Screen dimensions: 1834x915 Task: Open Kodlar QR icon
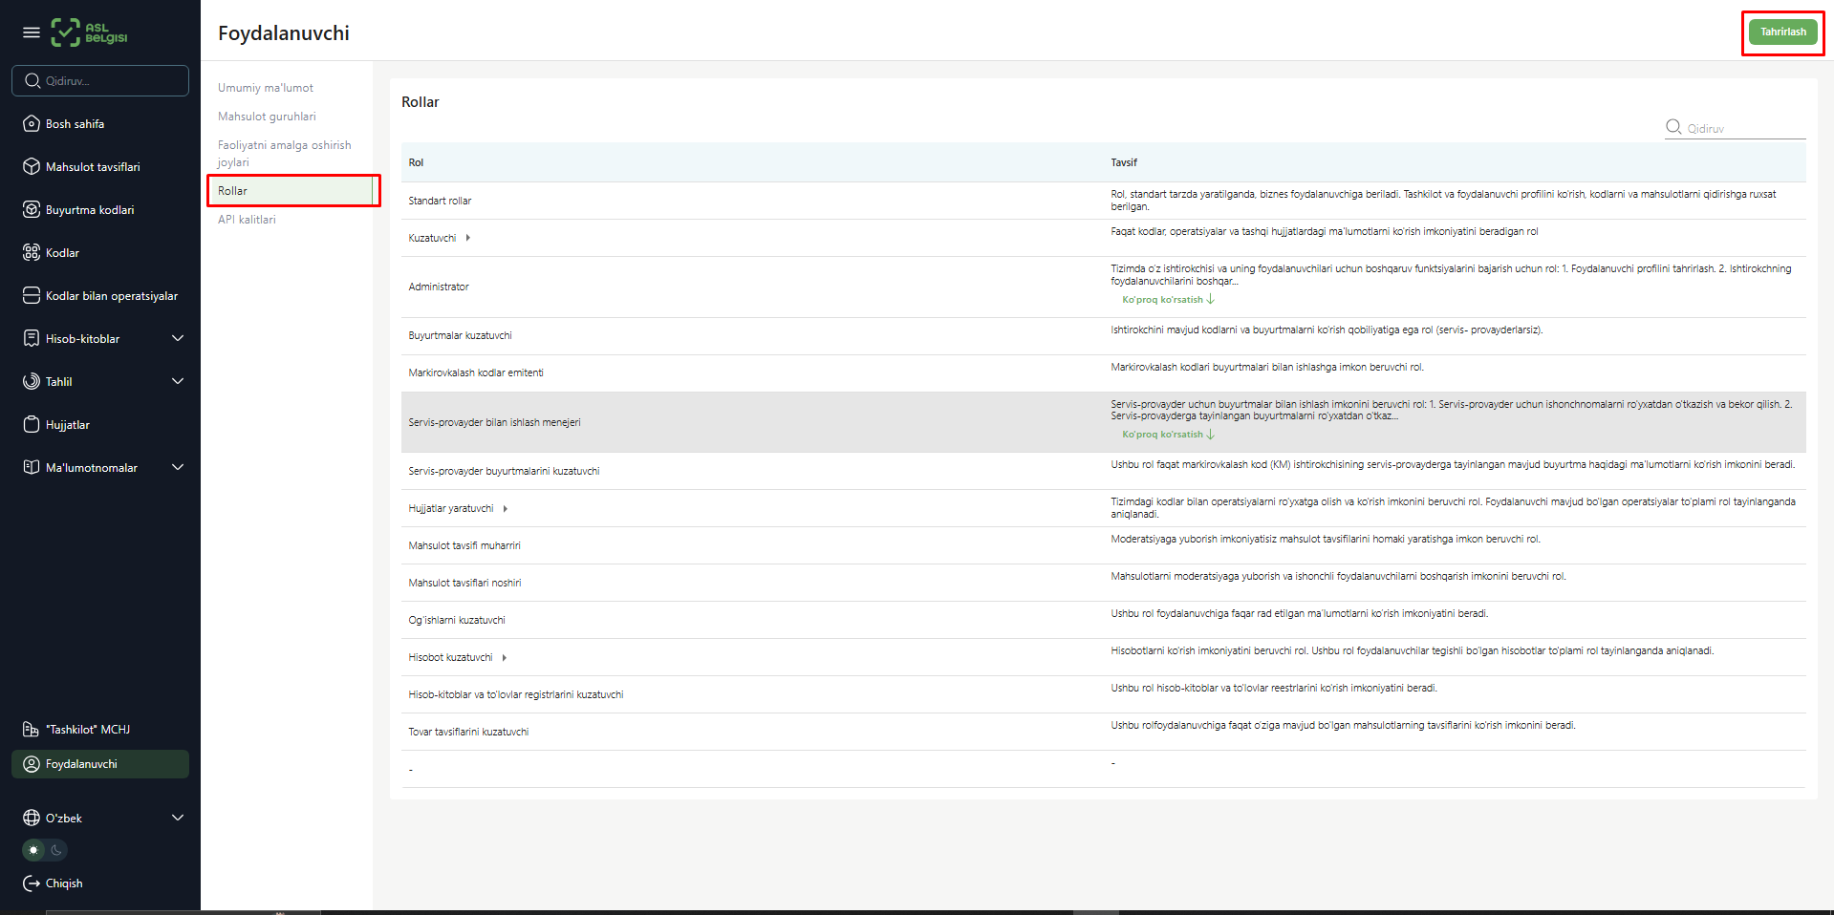pos(32,253)
